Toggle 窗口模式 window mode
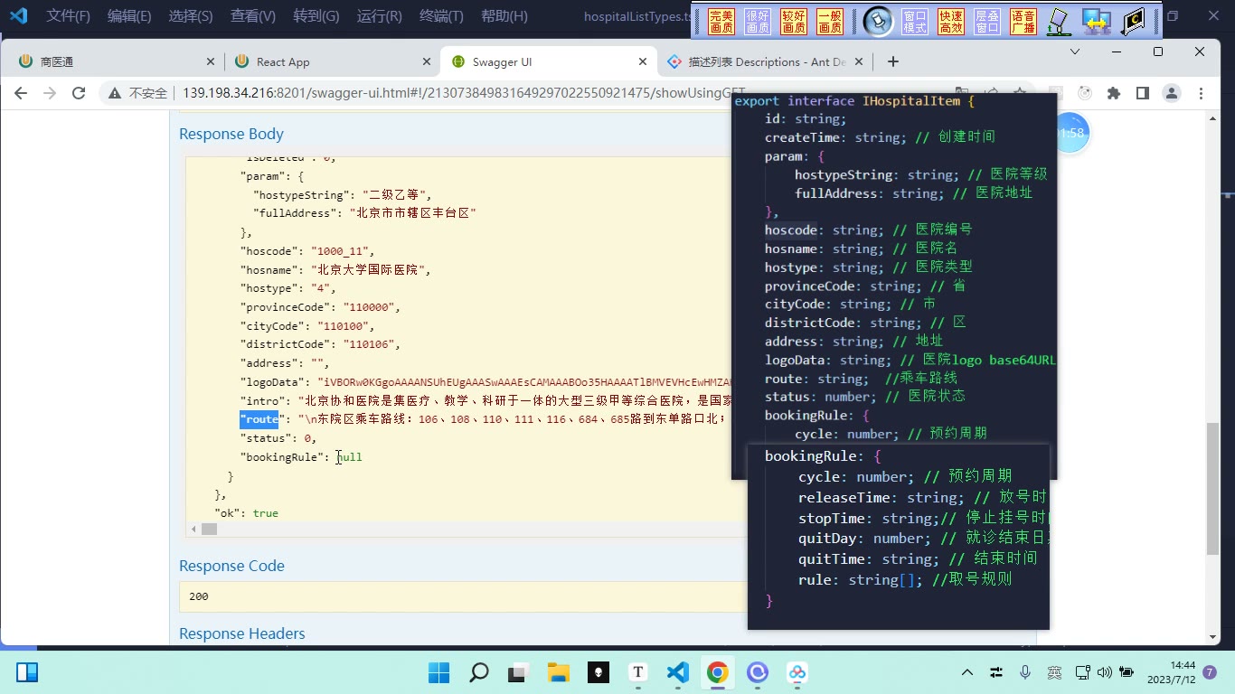This screenshot has height=694, width=1235. tap(915, 22)
